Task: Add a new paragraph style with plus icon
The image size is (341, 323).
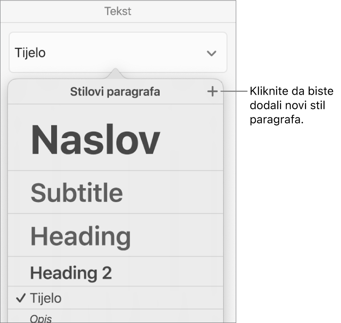Action: click(x=212, y=91)
